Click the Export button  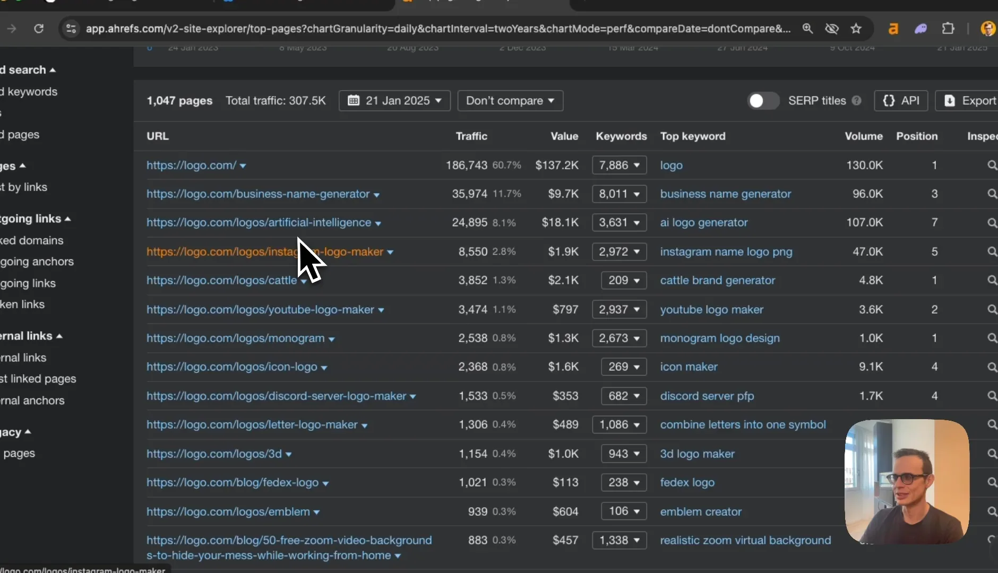point(967,101)
